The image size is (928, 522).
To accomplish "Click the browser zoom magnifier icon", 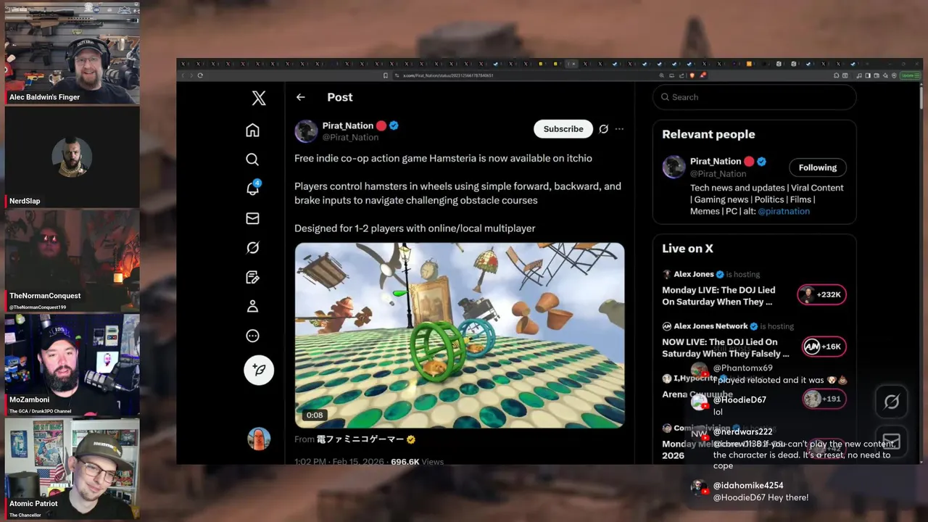I will tap(661, 75).
